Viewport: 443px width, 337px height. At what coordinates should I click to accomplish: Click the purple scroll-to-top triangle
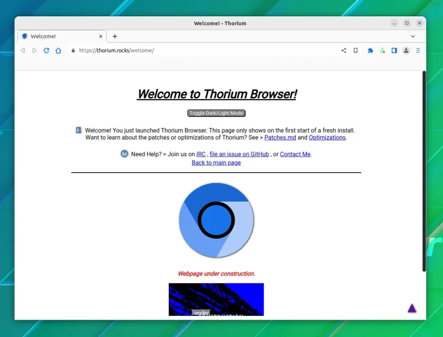click(x=412, y=308)
